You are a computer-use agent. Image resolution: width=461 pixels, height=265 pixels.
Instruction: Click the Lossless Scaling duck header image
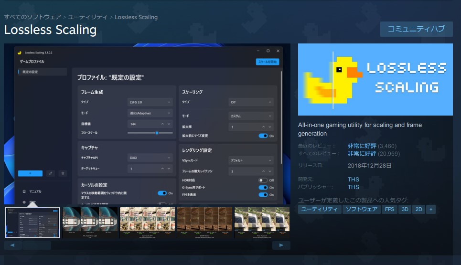tap(375, 79)
